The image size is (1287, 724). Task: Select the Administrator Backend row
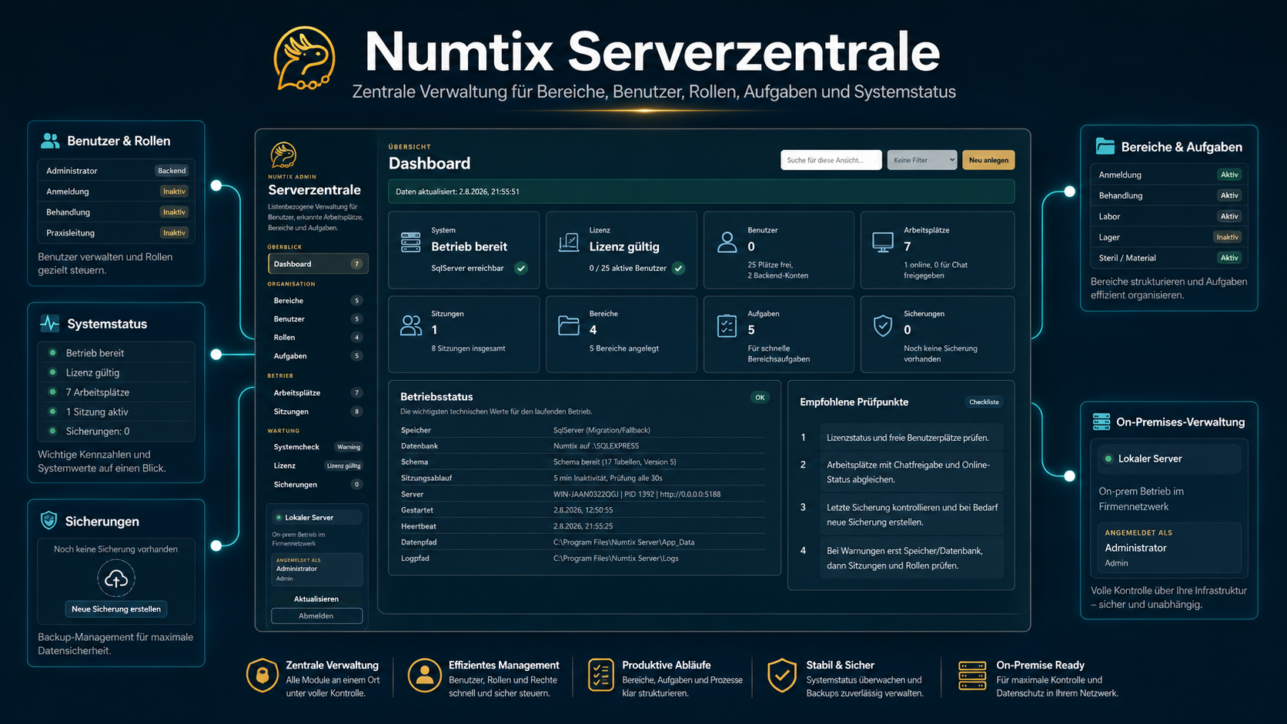115,171
